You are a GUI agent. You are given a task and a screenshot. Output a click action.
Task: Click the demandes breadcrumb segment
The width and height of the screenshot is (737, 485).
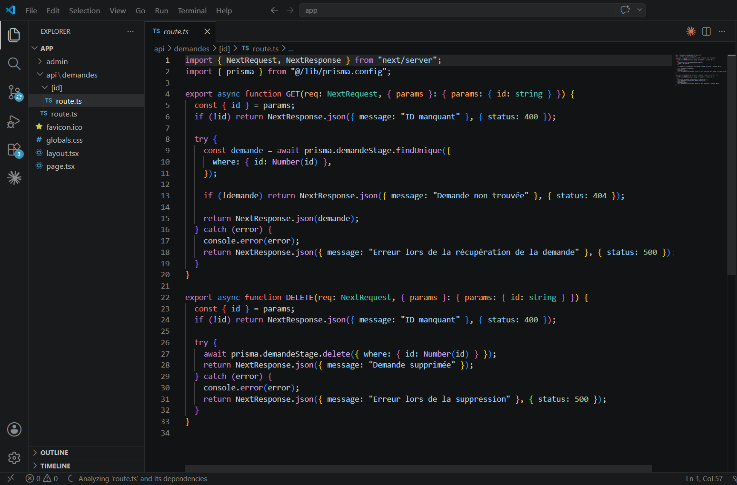click(191, 48)
